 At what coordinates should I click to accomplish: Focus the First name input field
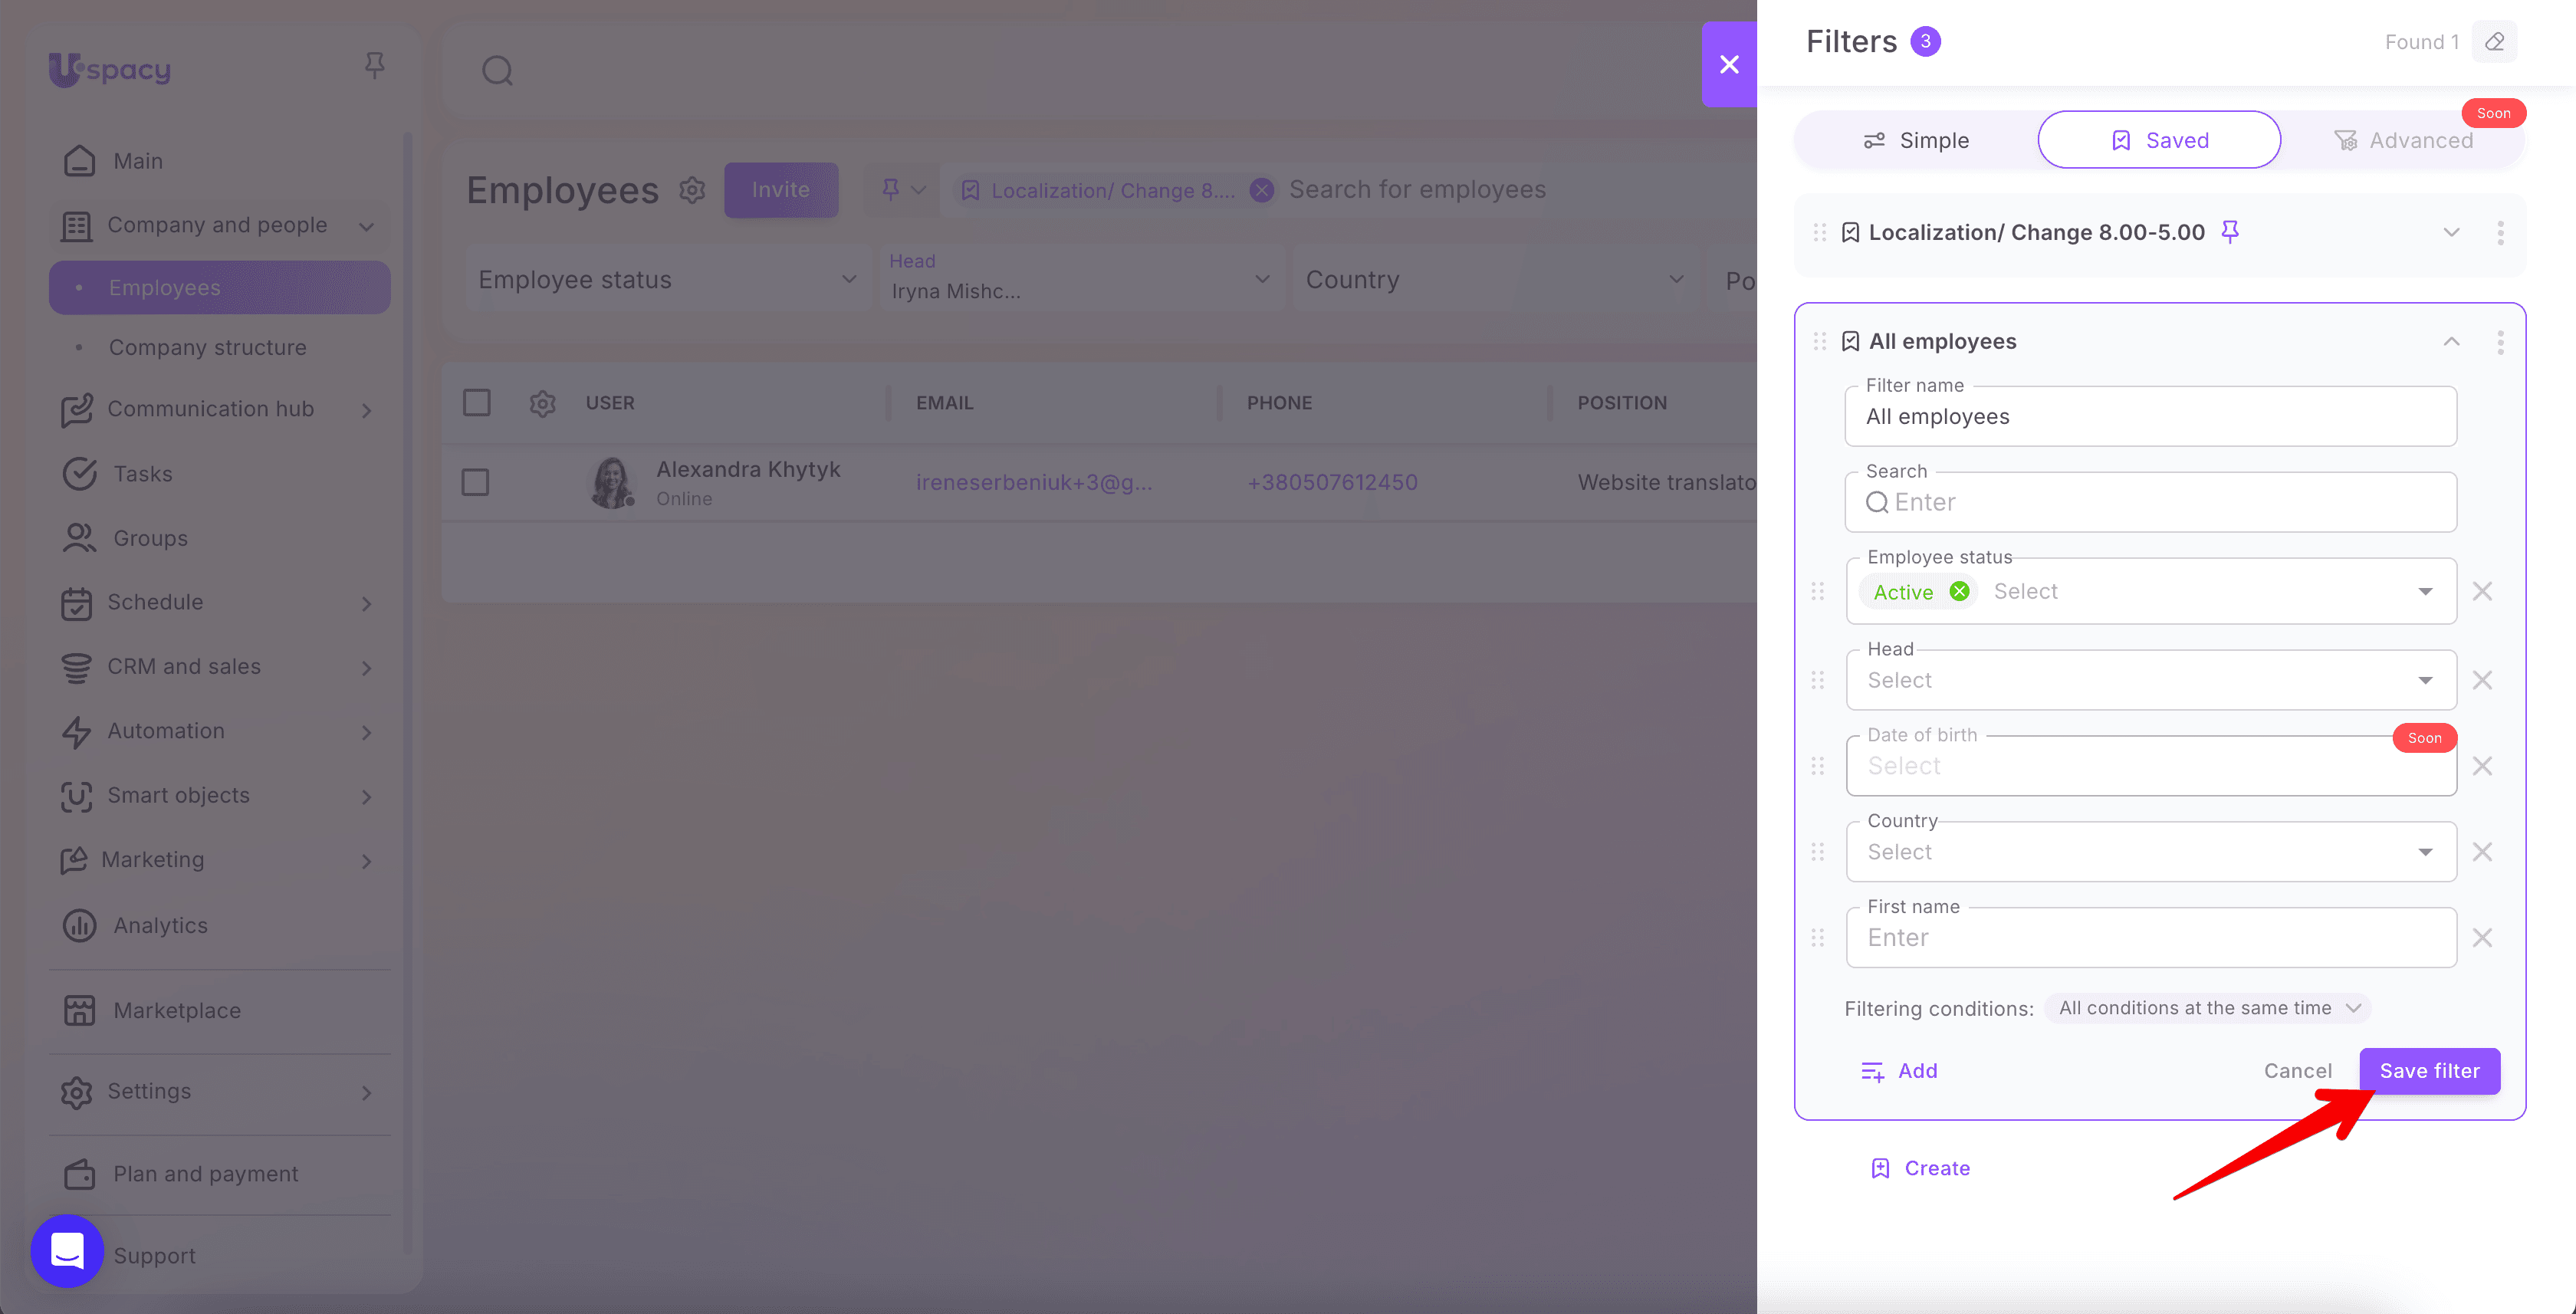point(2150,938)
